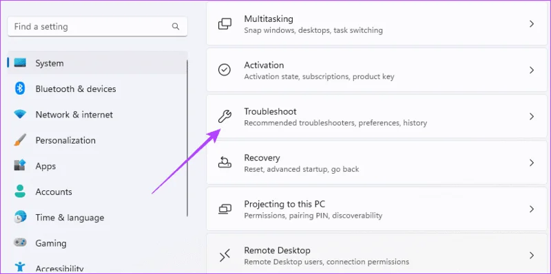Click the search magnifier icon
551x274 pixels.
click(x=176, y=27)
